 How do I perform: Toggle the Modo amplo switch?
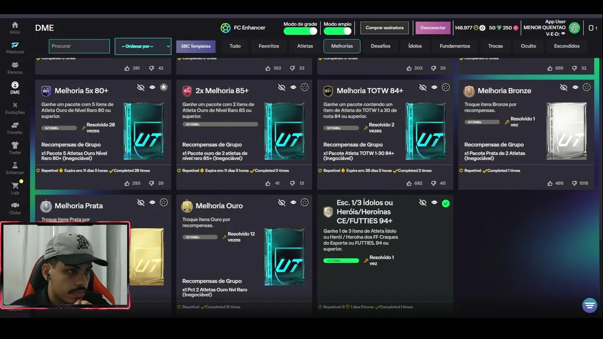pos(337,31)
